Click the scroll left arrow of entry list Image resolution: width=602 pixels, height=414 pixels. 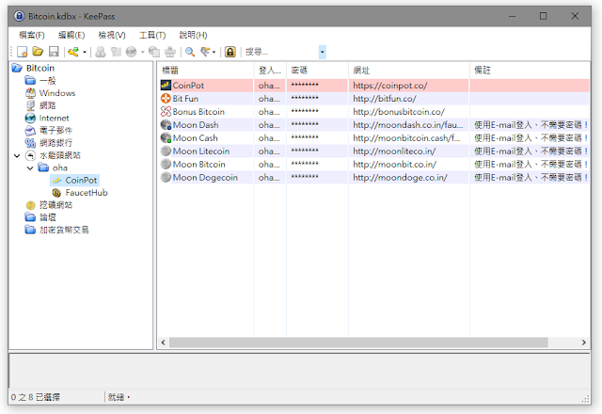click(163, 342)
